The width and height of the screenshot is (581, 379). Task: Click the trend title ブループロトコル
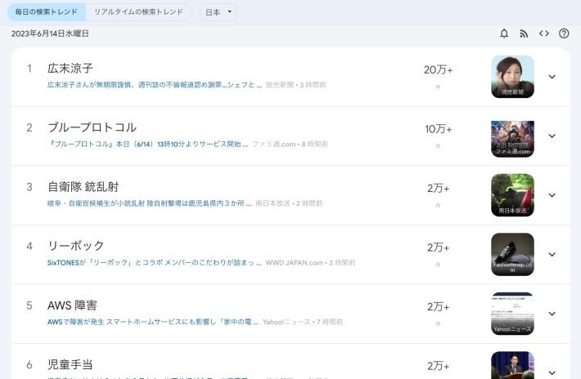click(92, 127)
